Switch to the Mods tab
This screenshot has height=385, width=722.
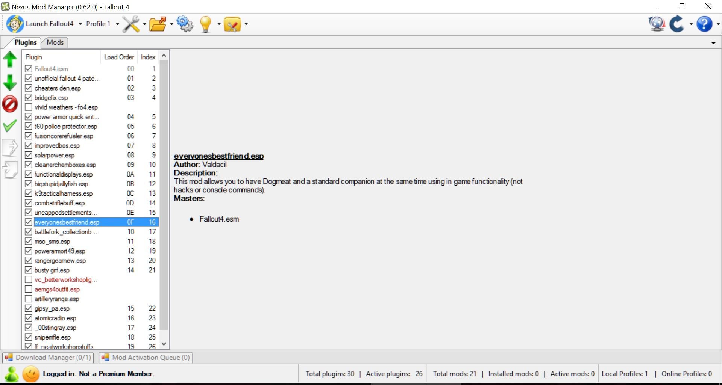[55, 42]
